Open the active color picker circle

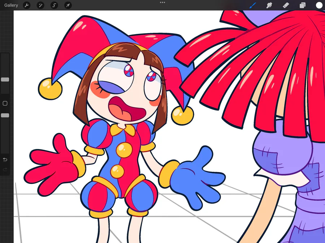[319, 5]
